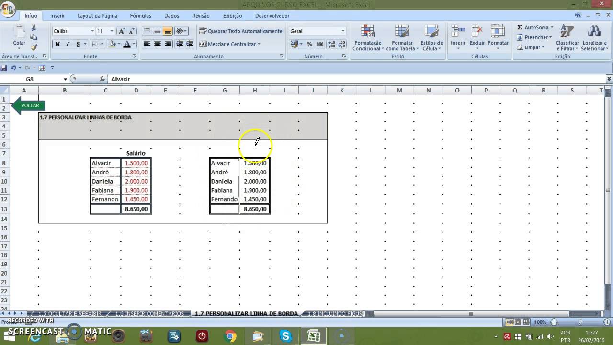Apply red font color A
This screenshot has height=345, width=613.
click(127, 44)
